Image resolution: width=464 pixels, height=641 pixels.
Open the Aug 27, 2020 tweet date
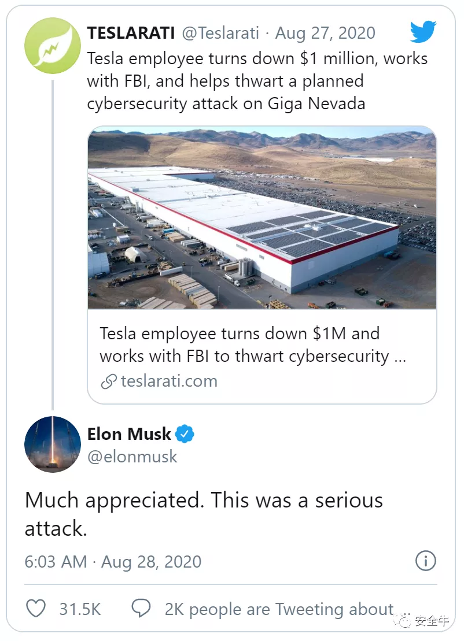click(325, 33)
